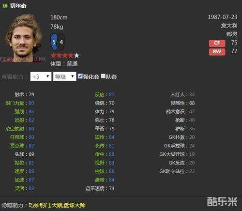Click the club name 都灵
Image resolution: width=242 pixels, height=211 pixels.
tap(232, 34)
